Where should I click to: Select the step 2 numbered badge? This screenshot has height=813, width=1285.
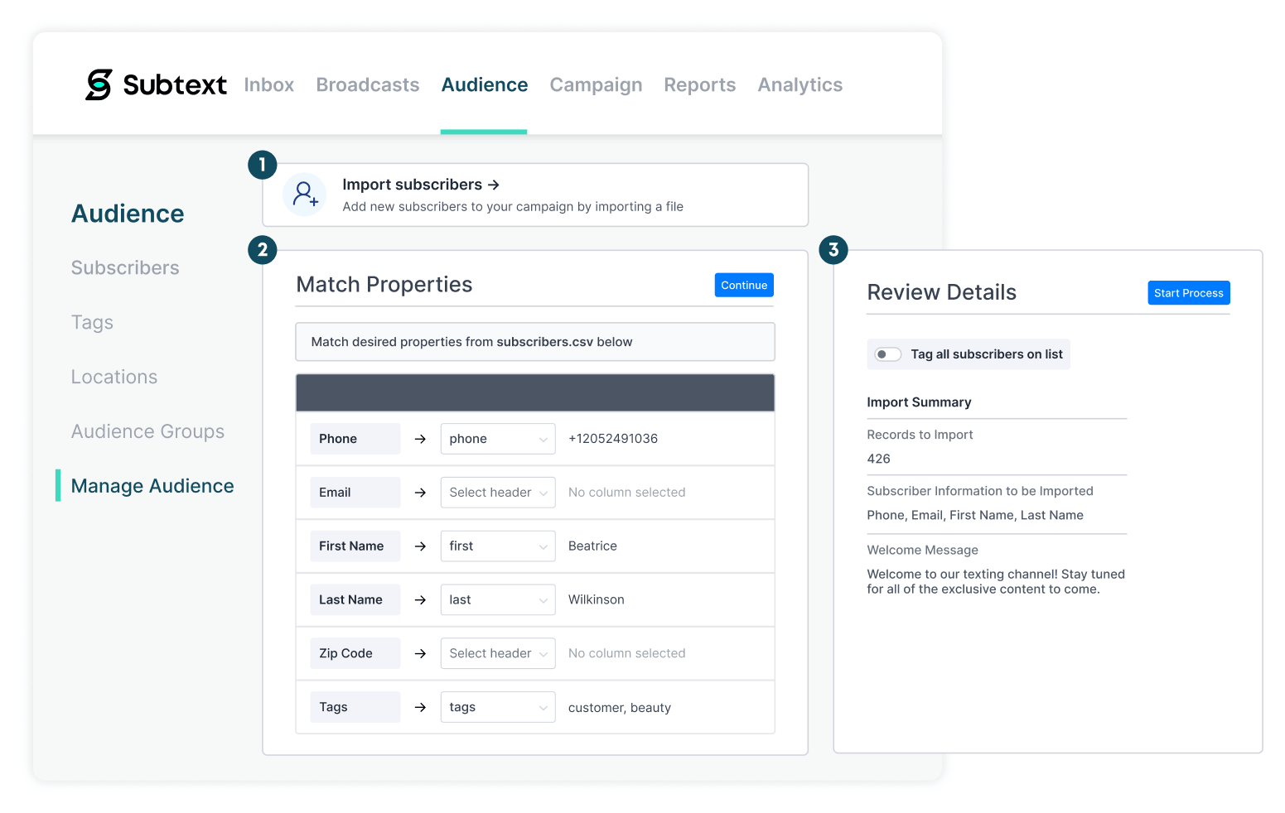click(262, 249)
